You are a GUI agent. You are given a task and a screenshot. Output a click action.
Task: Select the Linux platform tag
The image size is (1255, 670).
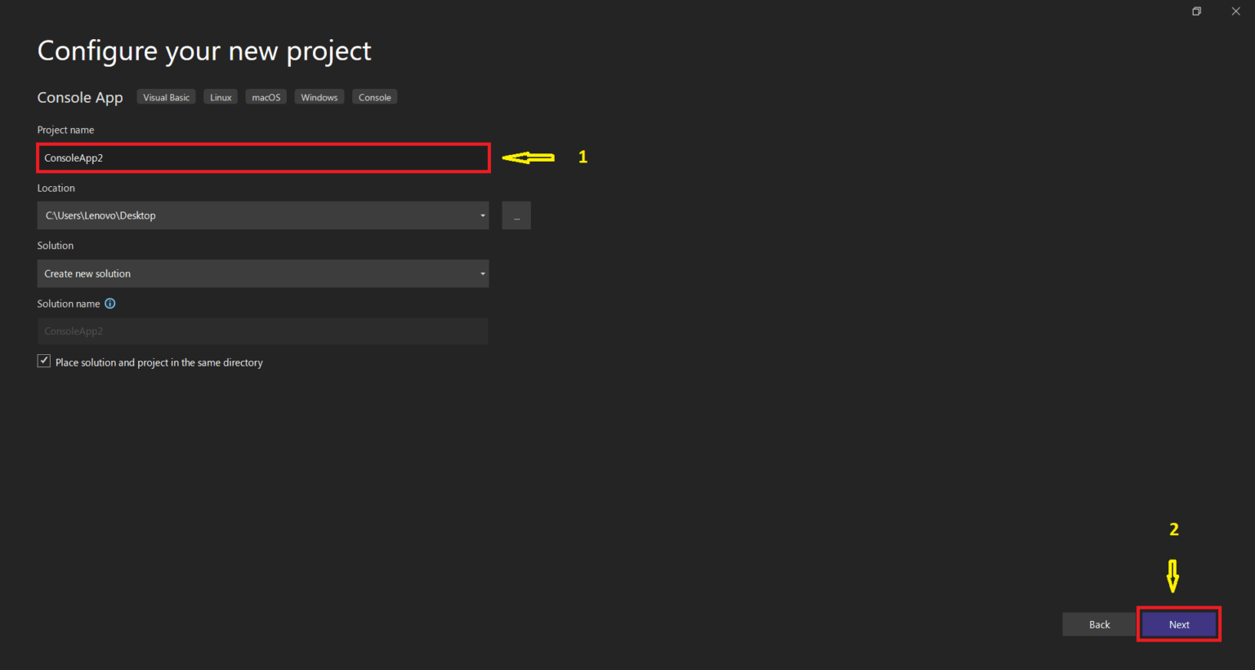(x=220, y=96)
